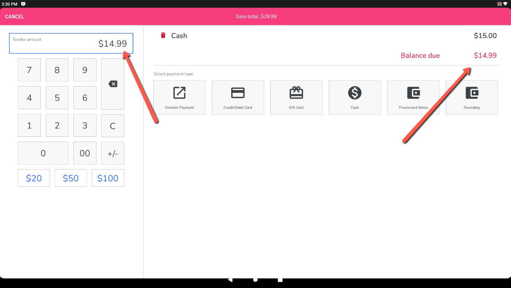
Task: Tap number 7 on the keypad
Action: pos(29,70)
